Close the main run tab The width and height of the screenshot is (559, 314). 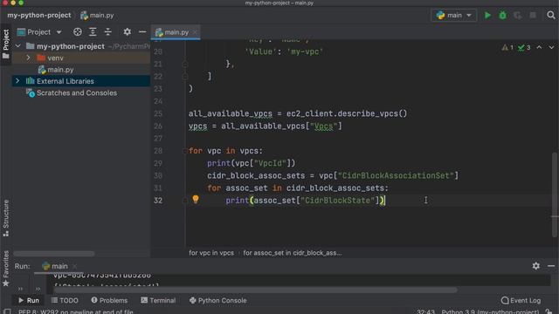[x=74, y=266]
